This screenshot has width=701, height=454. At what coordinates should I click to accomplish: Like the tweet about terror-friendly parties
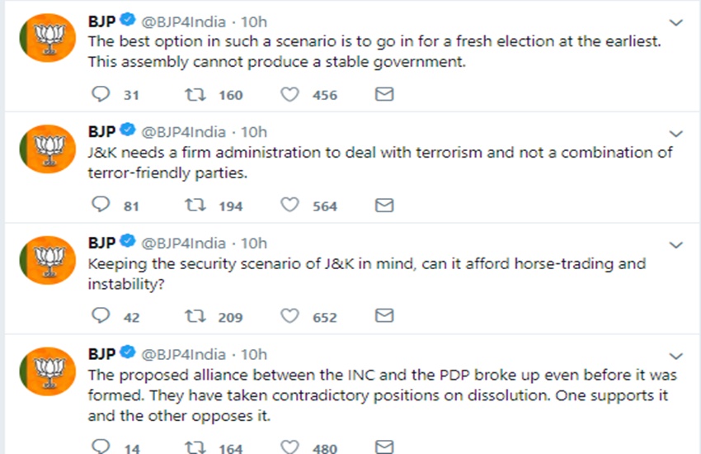pos(289,206)
